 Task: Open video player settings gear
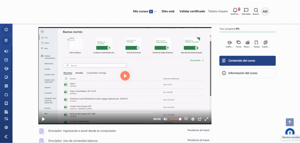click(193, 119)
